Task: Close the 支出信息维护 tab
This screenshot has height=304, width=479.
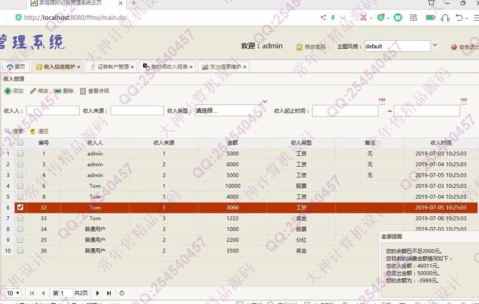Action: [x=245, y=67]
